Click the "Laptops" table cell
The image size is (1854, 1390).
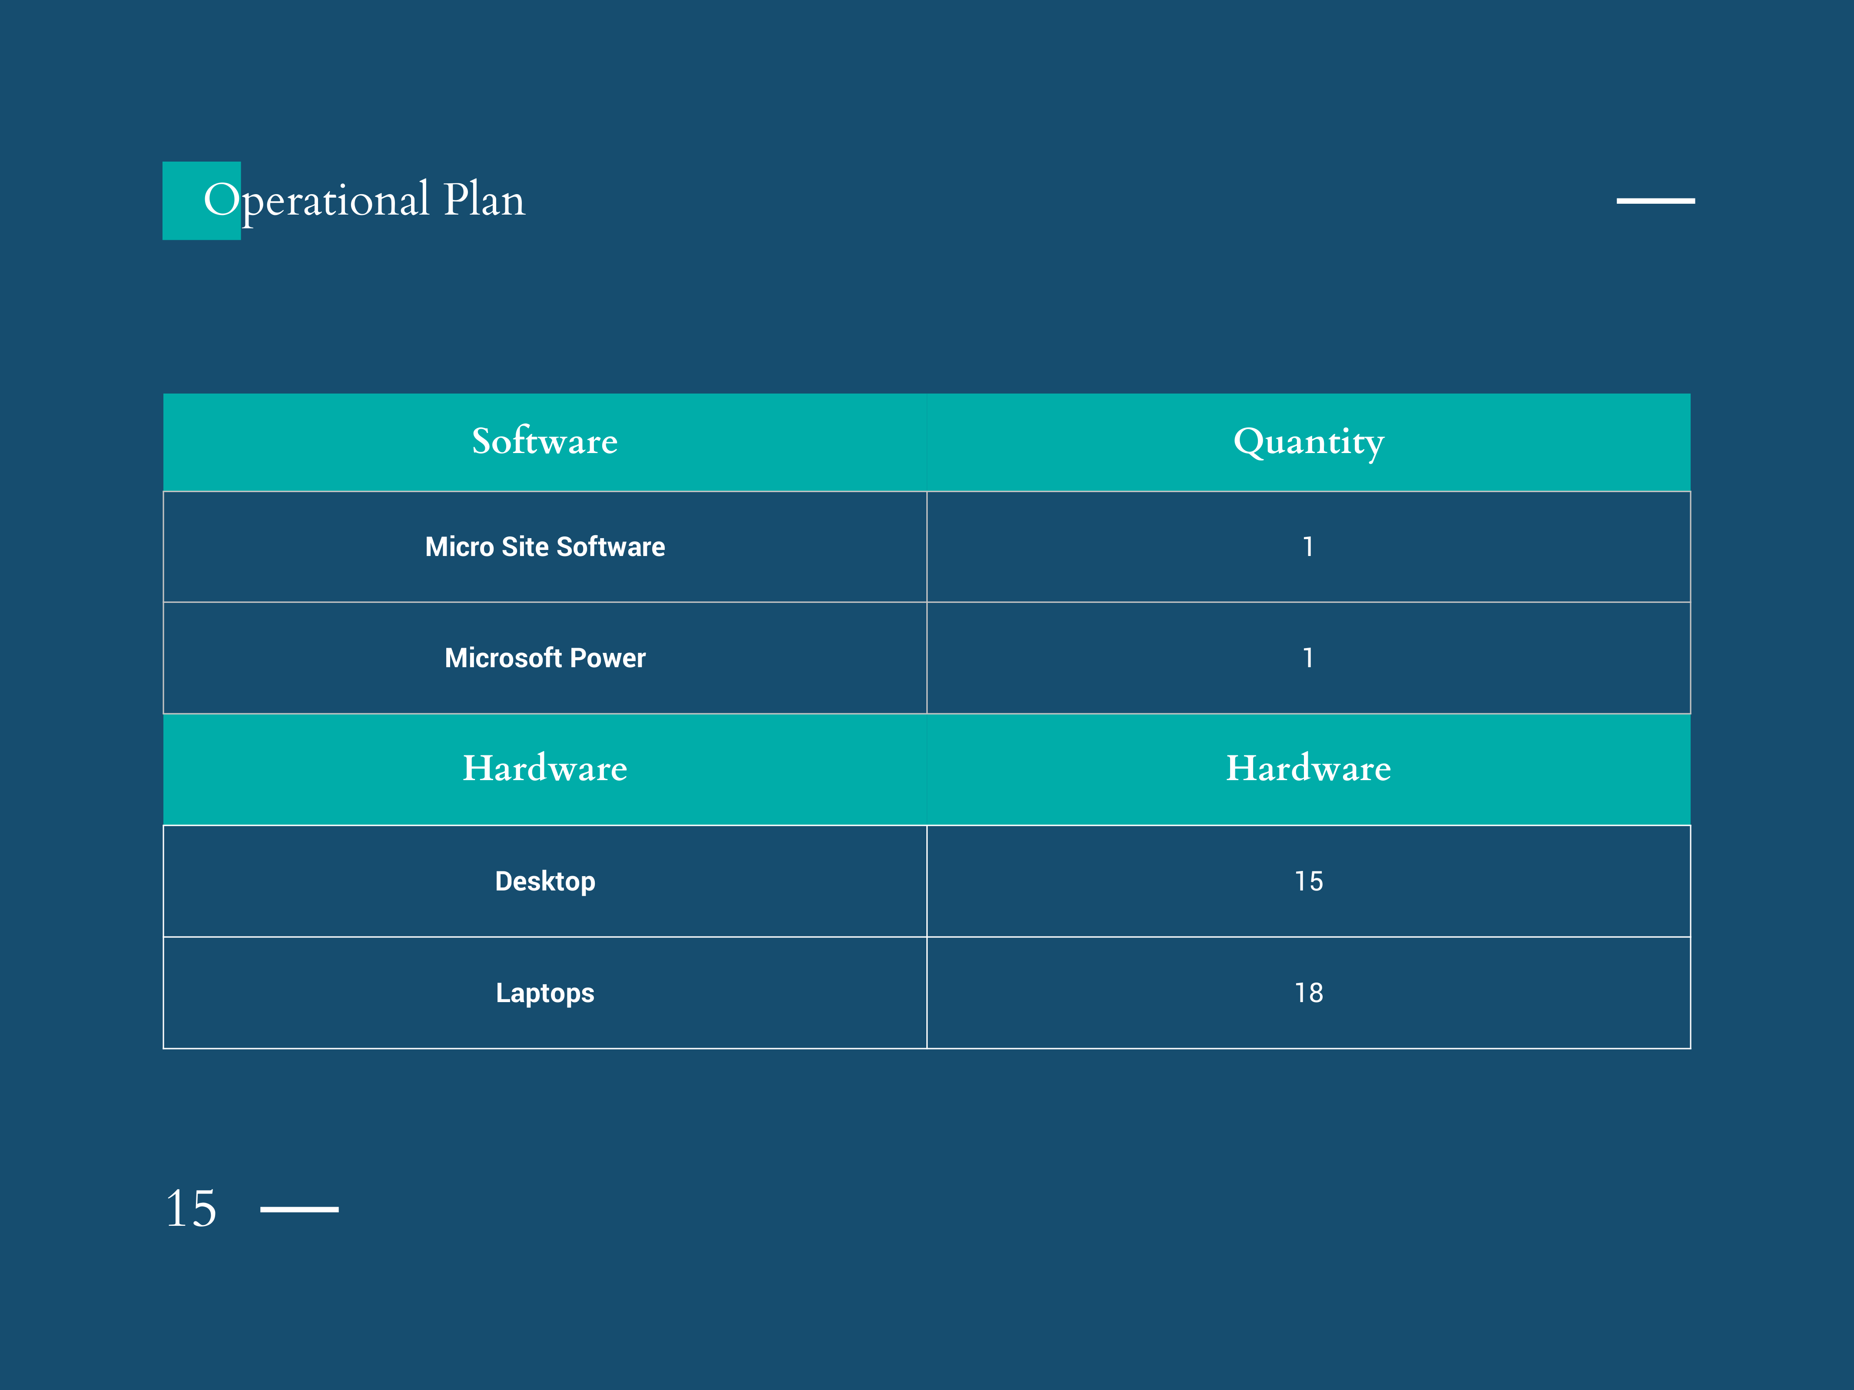click(x=545, y=993)
